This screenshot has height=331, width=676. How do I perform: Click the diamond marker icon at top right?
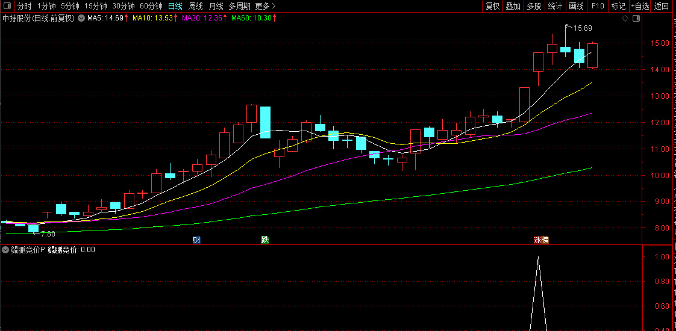coord(625,19)
